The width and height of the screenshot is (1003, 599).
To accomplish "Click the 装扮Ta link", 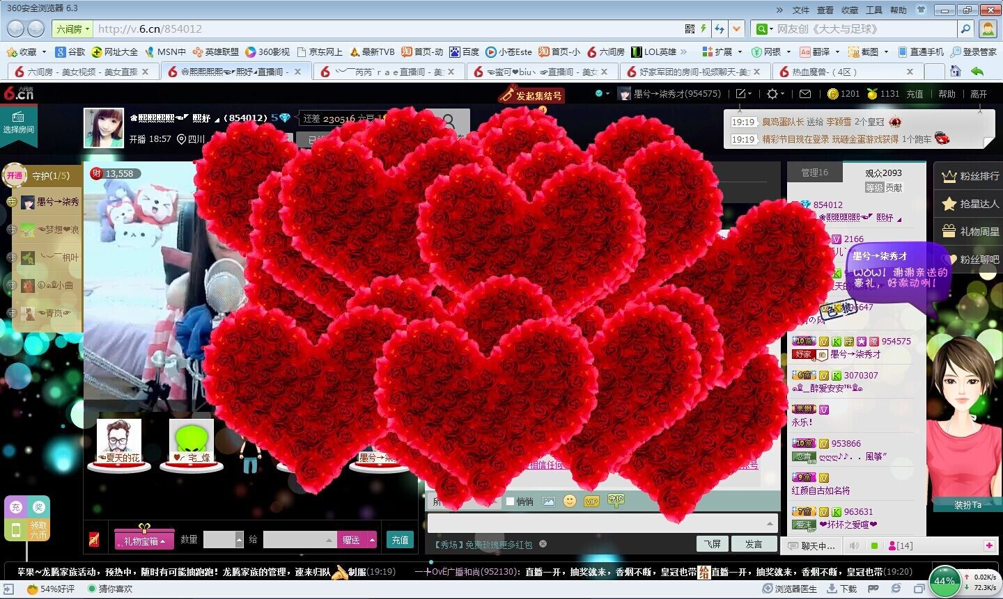I will [967, 504].
